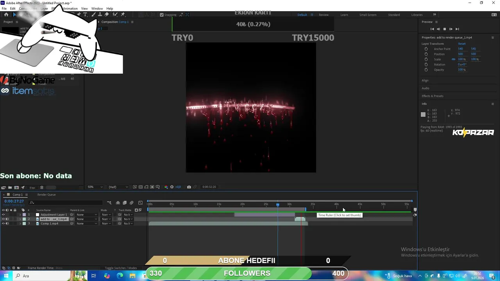Toggle Opacity stopwatch in Properties panel
Image resolution: width=500 pixels, height=281 pixels.
426,70
